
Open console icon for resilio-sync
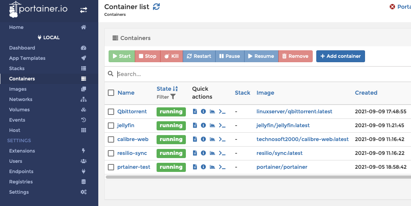222,153
